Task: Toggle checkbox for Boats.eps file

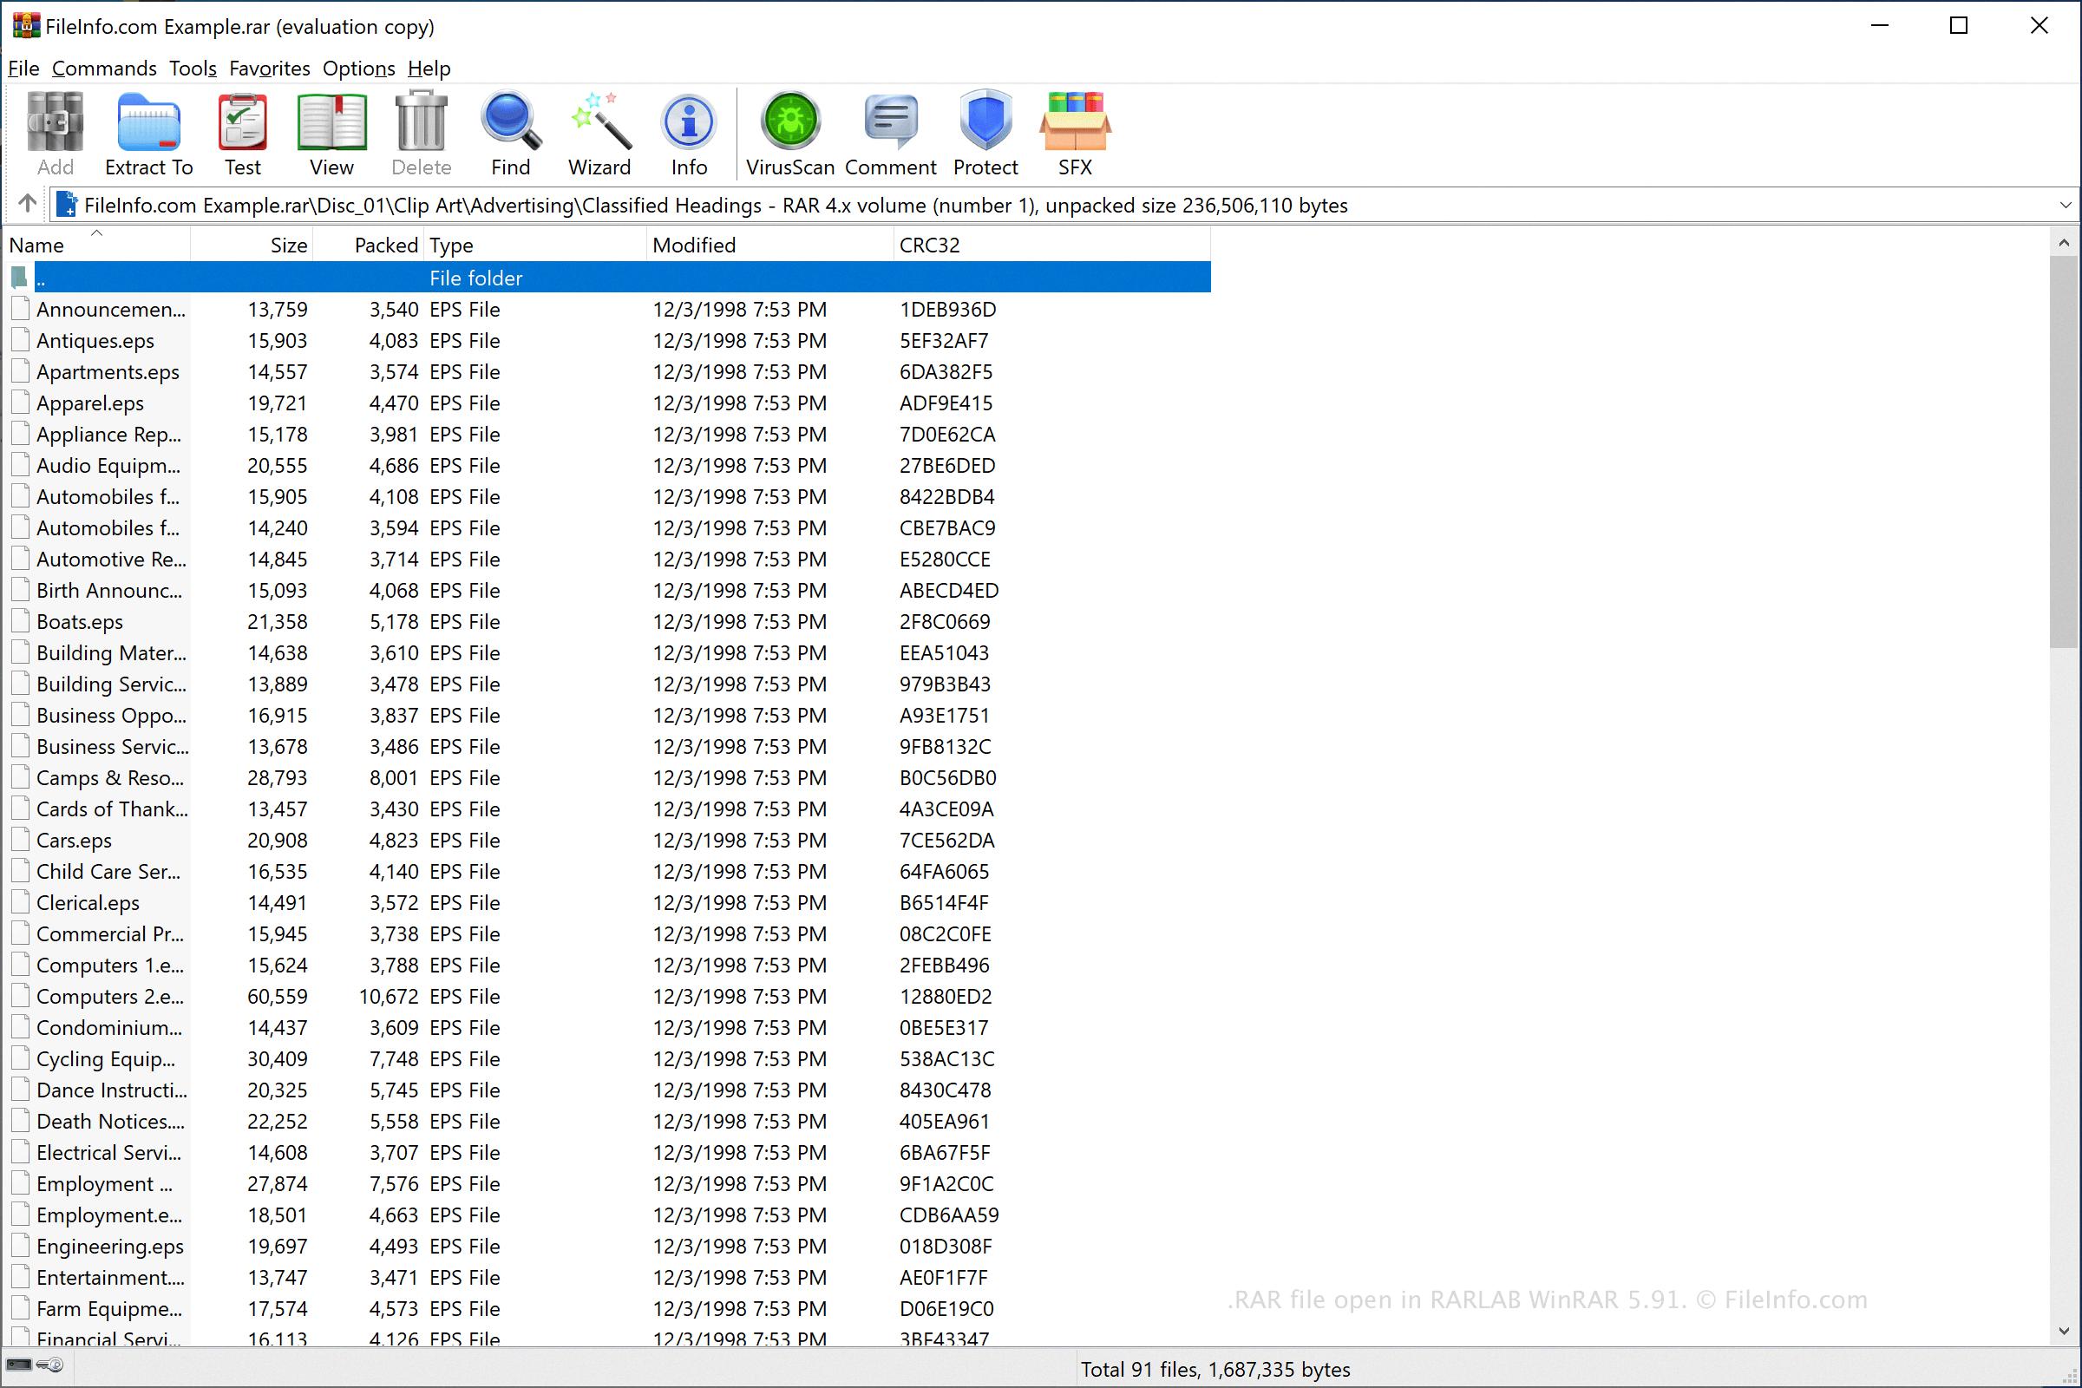Action: point(18,621)
